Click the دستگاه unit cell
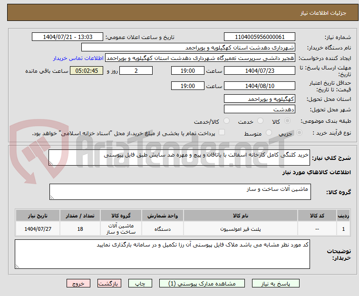 tap(163, 229)
